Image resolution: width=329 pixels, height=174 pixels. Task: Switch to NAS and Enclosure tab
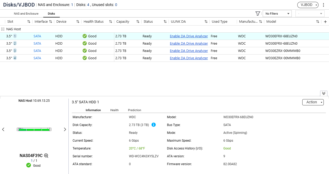tap(26, 14)
